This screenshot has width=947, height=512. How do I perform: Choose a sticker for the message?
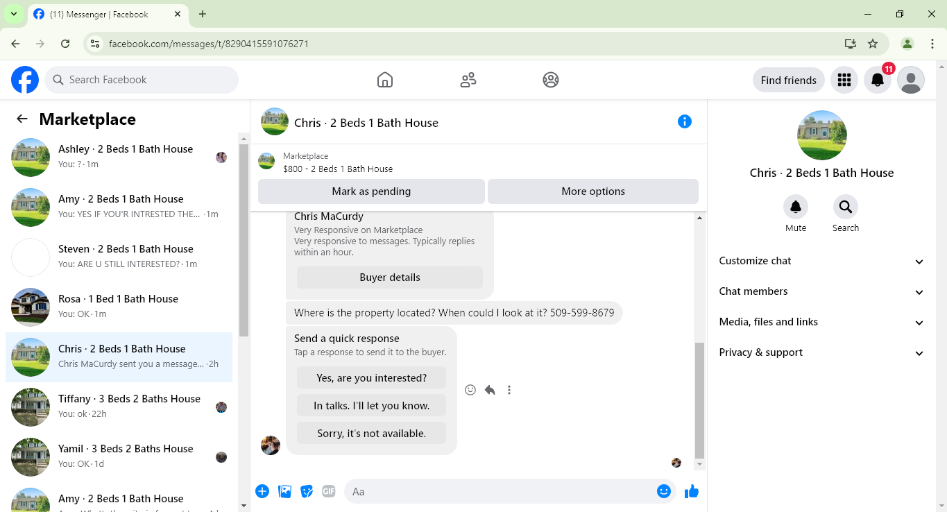[x=307, y=492]
